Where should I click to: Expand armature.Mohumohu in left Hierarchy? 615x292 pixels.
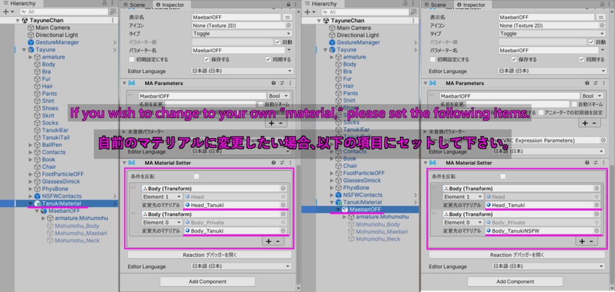tap(43, 218)
